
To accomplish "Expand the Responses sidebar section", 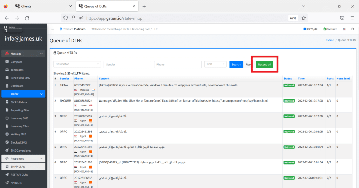I will pyautogui.click(x=23, y=159).
